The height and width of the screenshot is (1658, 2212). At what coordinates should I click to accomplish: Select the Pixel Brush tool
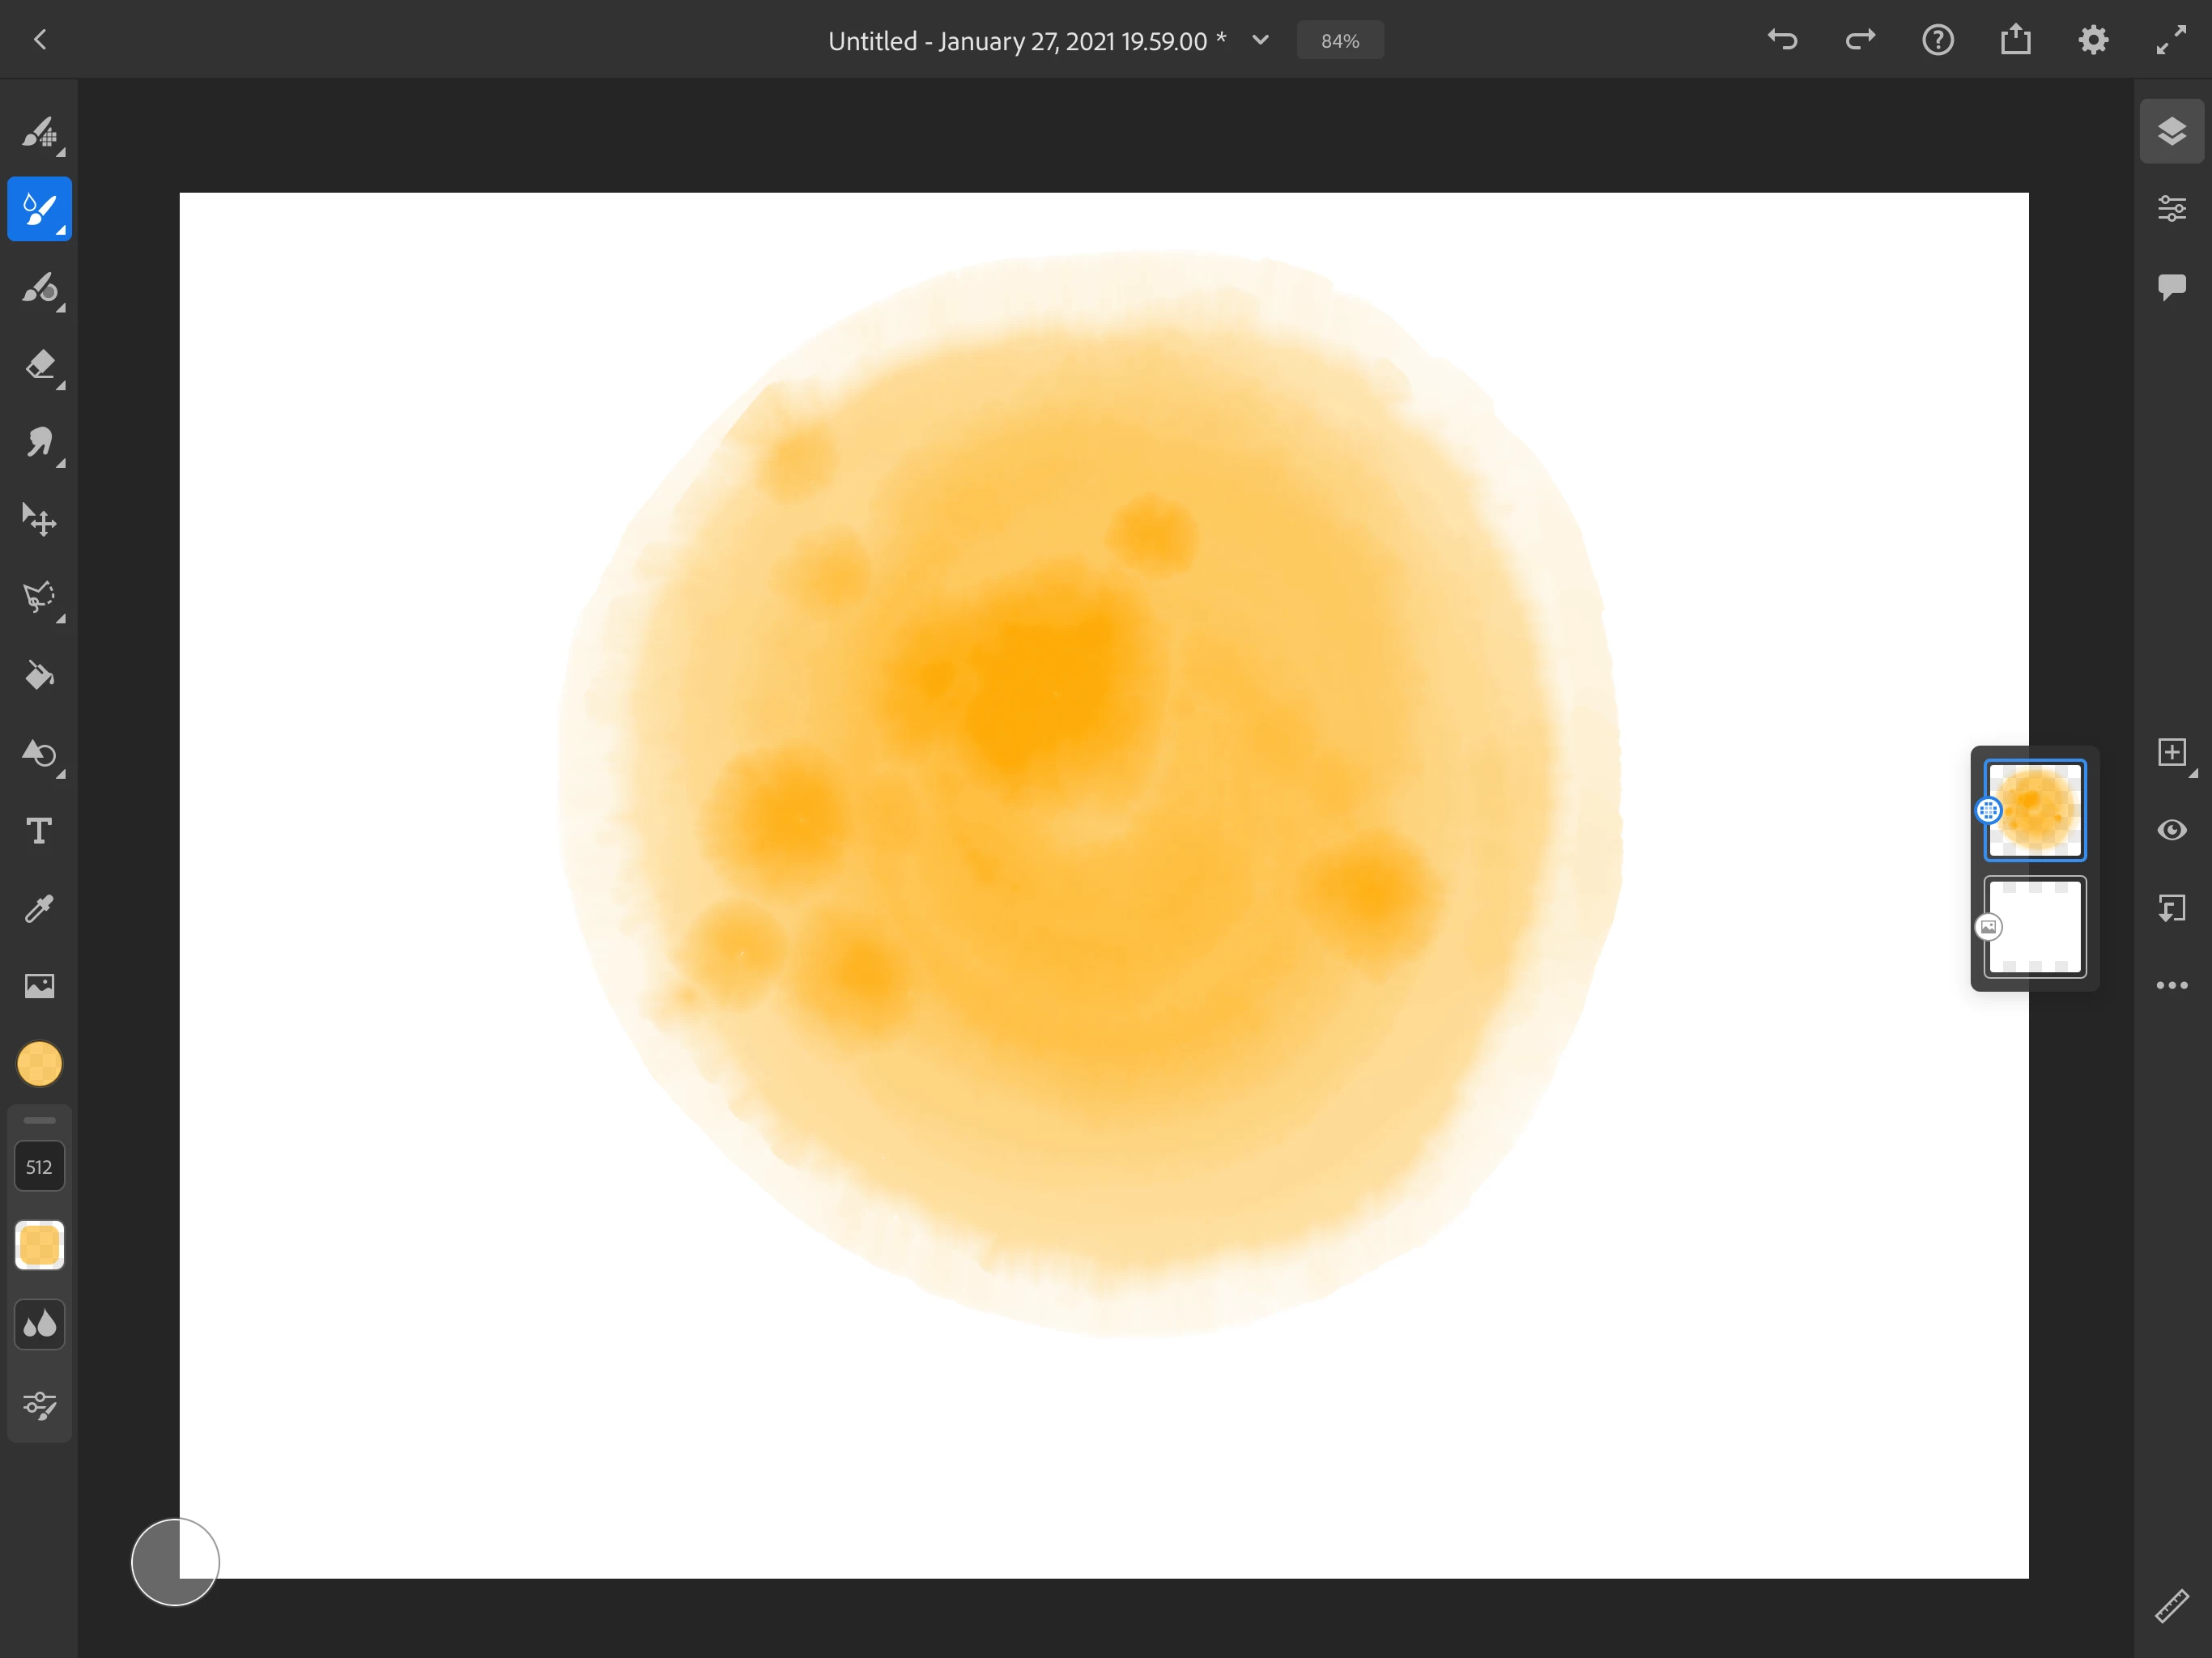(39, 132)
